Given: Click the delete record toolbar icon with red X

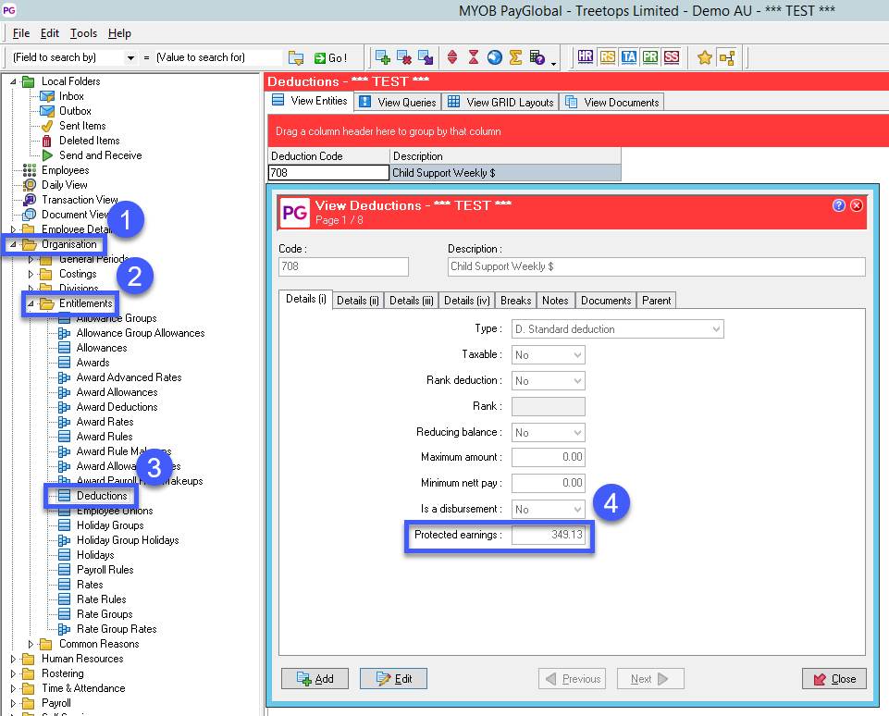Looking at the screenshot, I should point(403,57).
